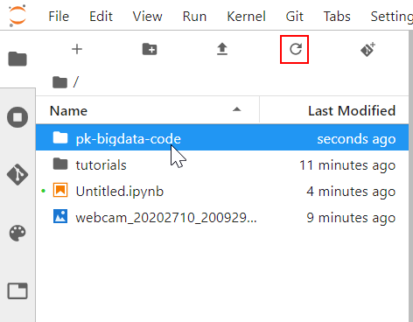The width and height of the screenshot is (413, 322).
Task: Select Untitled.ipynb notebook file
Action: pos(222,191)
